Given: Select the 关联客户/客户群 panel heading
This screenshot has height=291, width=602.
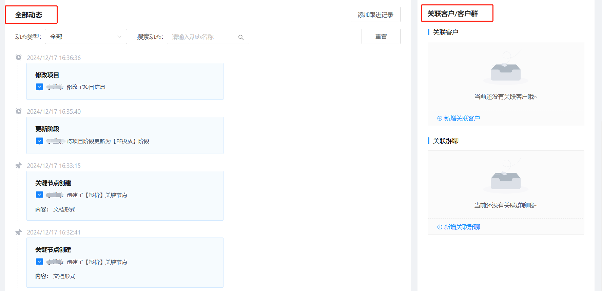Looking at the screenshot, I should [452, 14].
